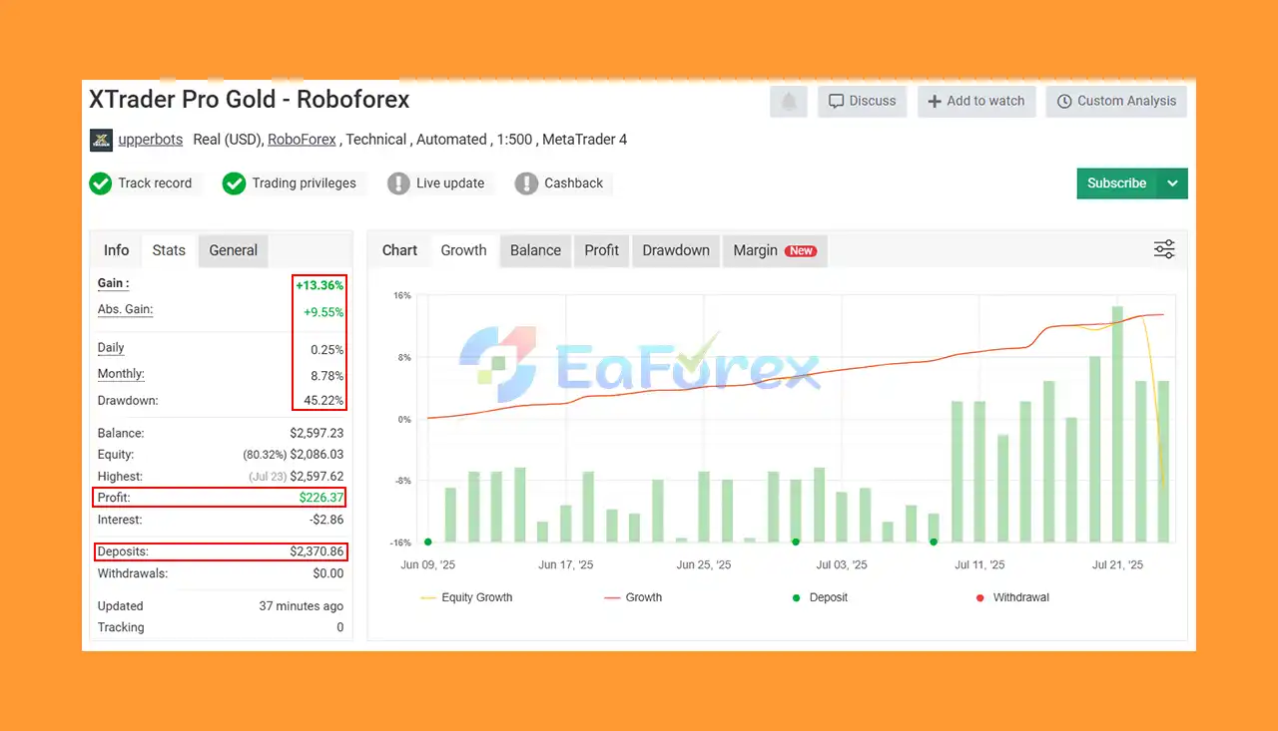
Task: Click the notification bell icon
Action: 789,102
